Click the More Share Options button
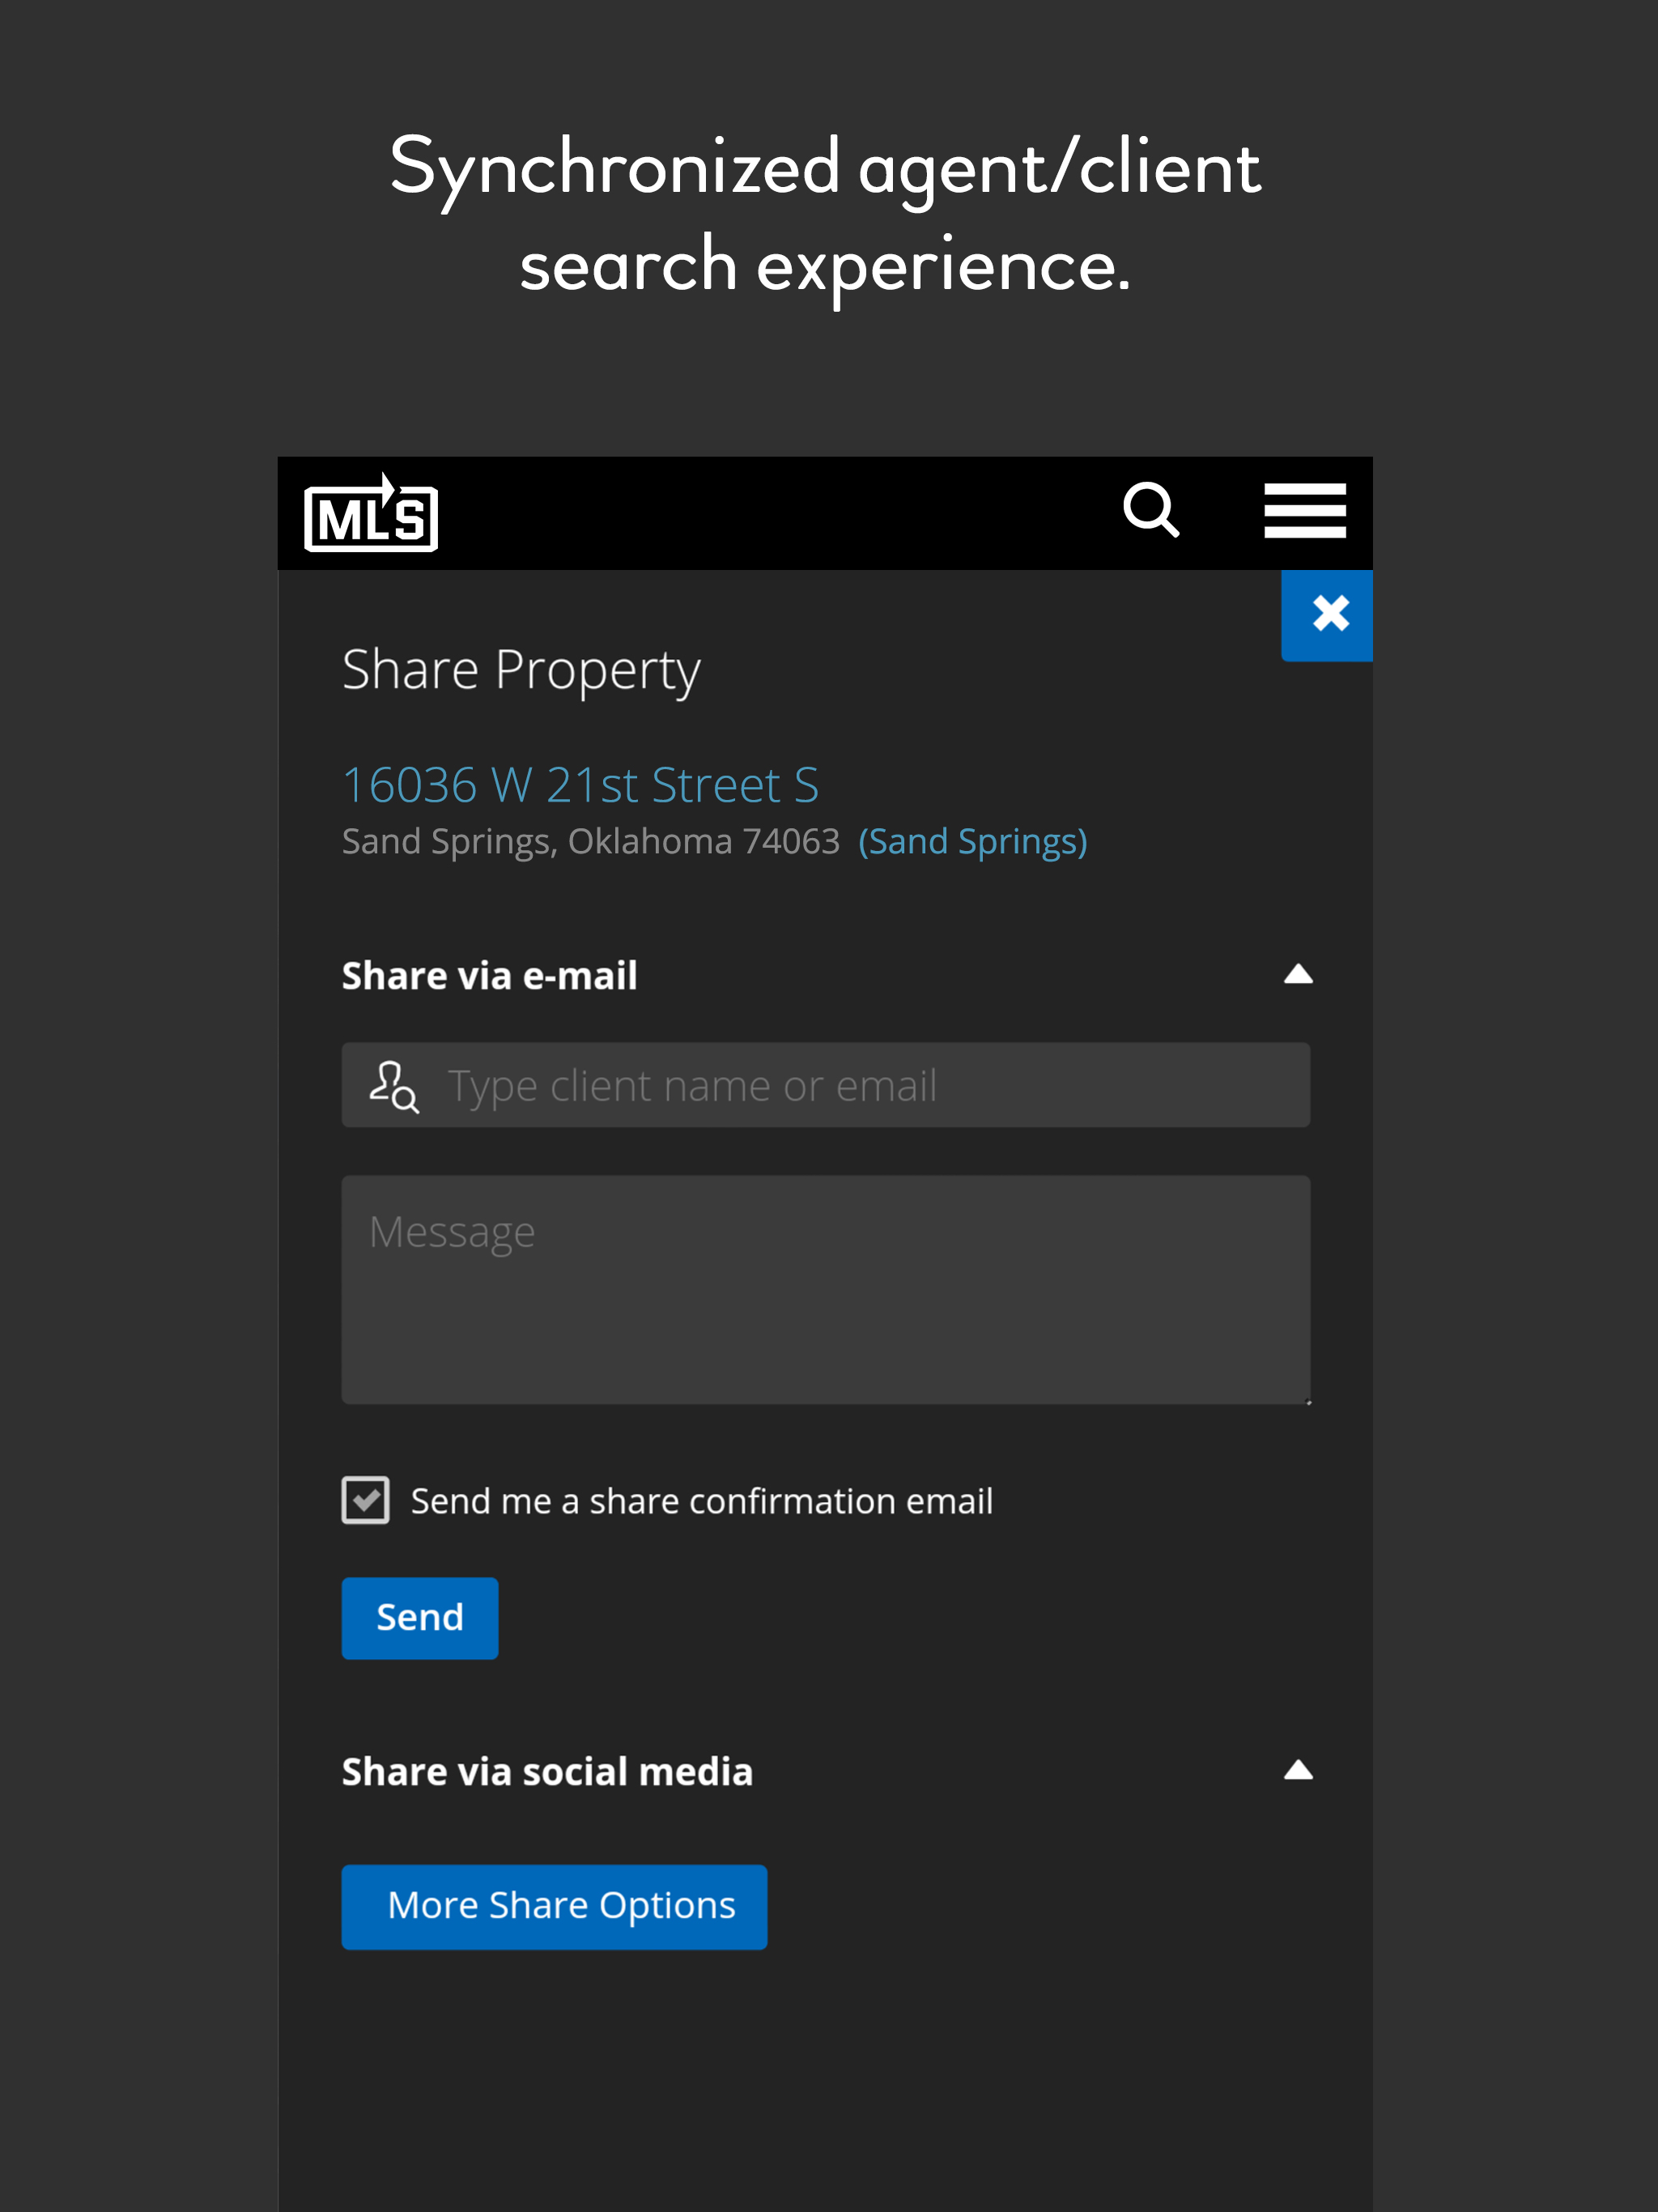Image resolution: width=1658 pixels, height=2212 pixels. [554, 1906]
